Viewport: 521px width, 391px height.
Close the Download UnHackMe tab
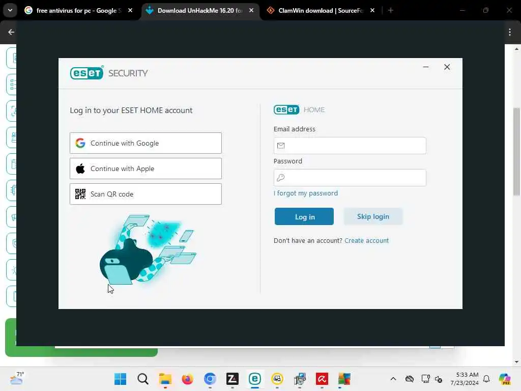[251, 10]
